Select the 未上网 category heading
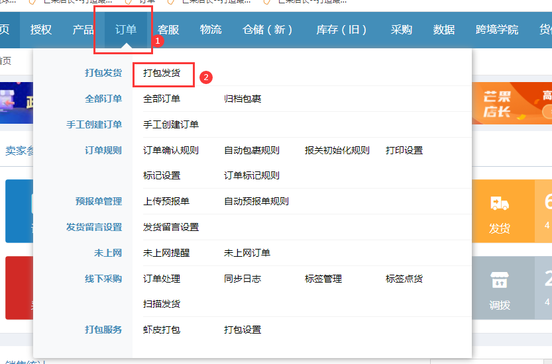 pyautogui.click(x=108, y=253)
